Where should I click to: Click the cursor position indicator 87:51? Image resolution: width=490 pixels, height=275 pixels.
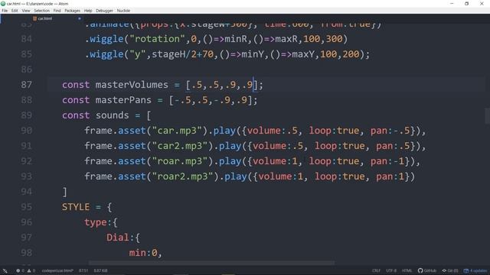tap(83, 270)
